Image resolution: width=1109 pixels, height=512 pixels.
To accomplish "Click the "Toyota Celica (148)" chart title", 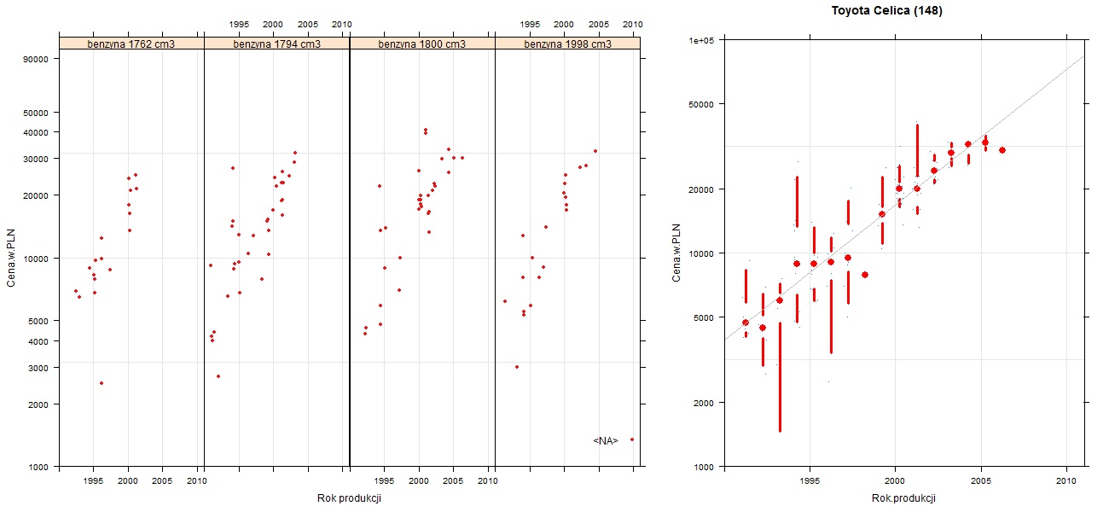I will tap(887, 11).
